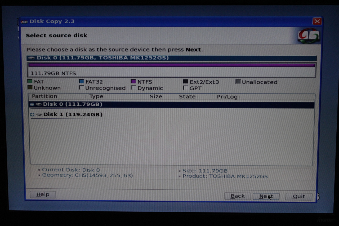Click the GPT legend box
339x226 pixels.
[x=185, y=88]
